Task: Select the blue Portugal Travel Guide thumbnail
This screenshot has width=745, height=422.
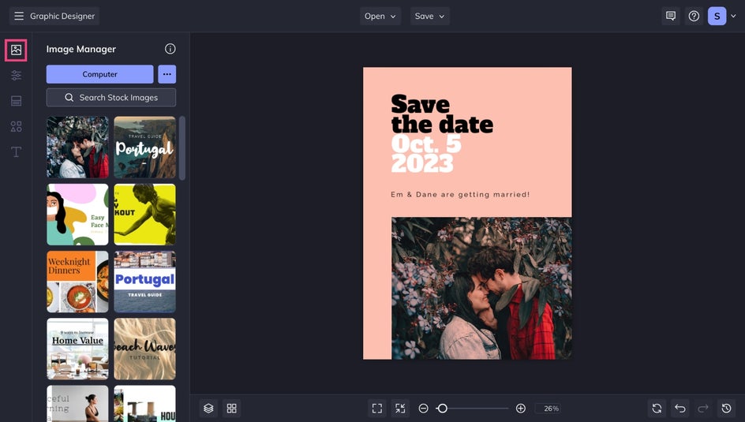Action: [145, 282]
